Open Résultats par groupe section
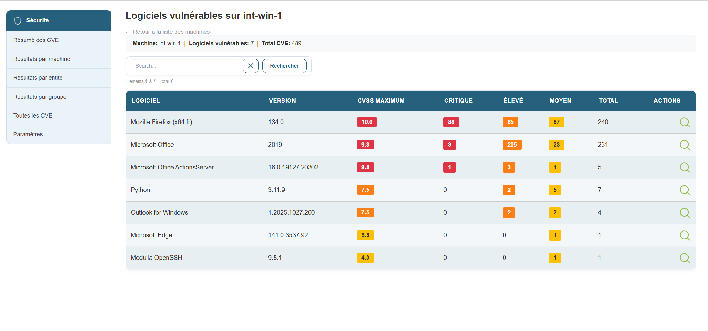Screen dimensions: 708x331 pyautogui.click(x=40, y=97)
